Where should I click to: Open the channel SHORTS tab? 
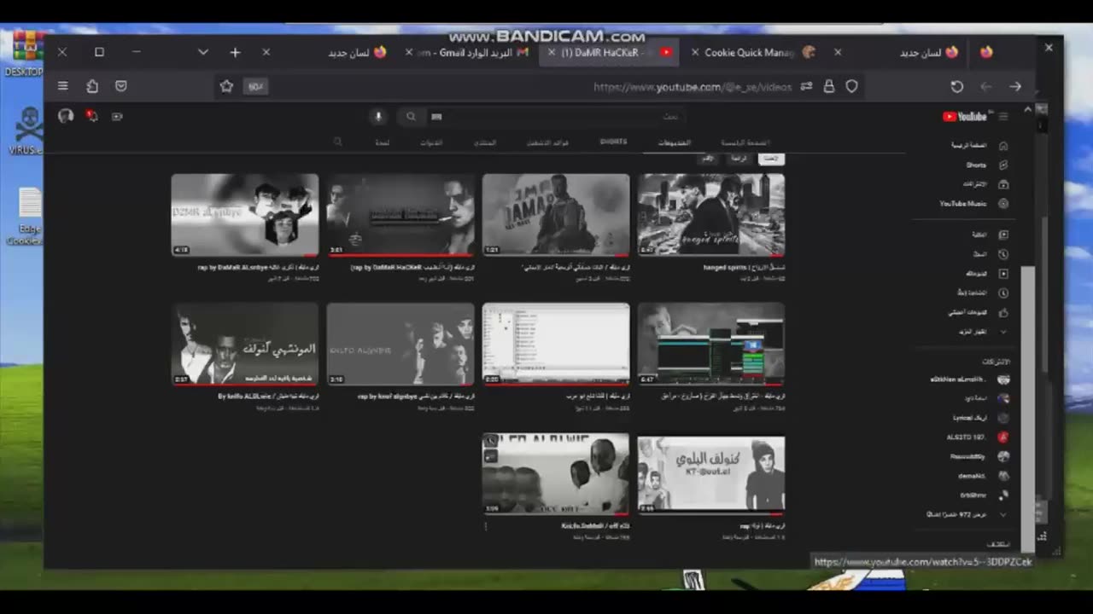coord(613,142)
